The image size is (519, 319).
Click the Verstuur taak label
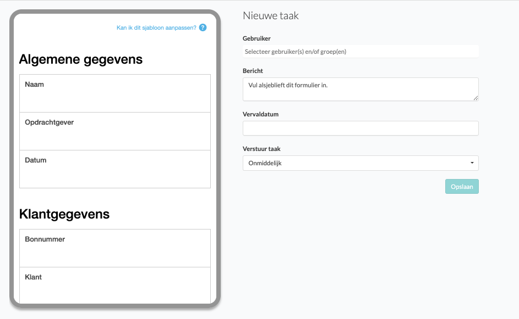261,149
